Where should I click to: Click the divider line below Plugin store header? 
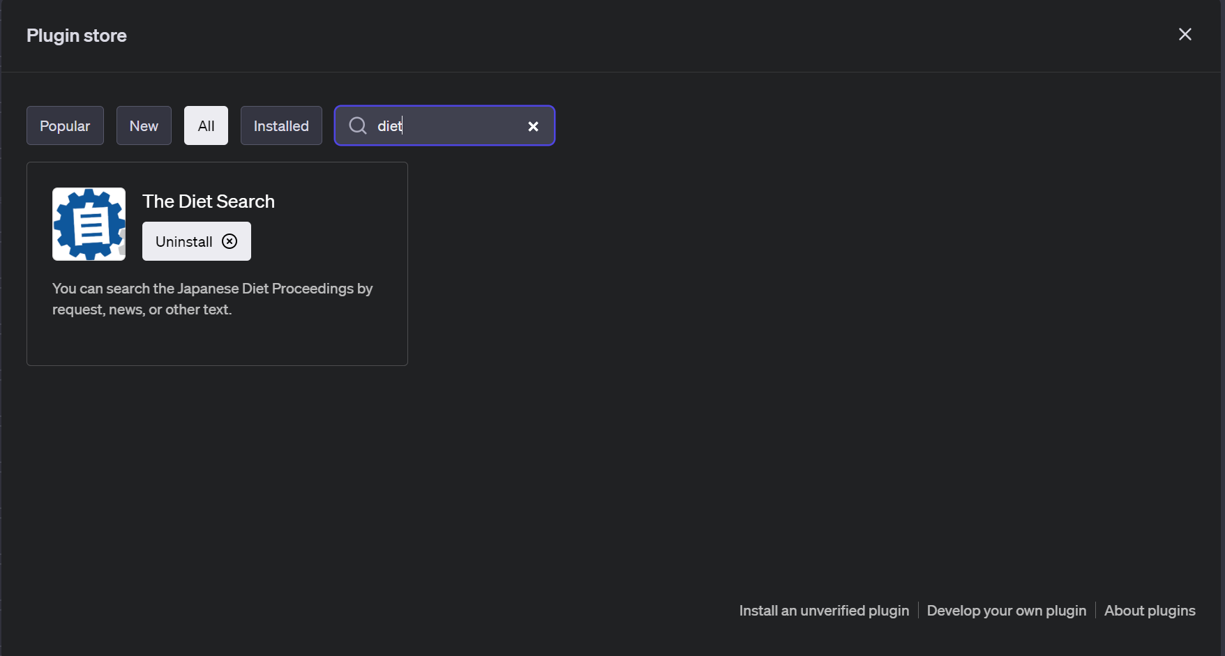pyautogui.click(x=612, y=72)
